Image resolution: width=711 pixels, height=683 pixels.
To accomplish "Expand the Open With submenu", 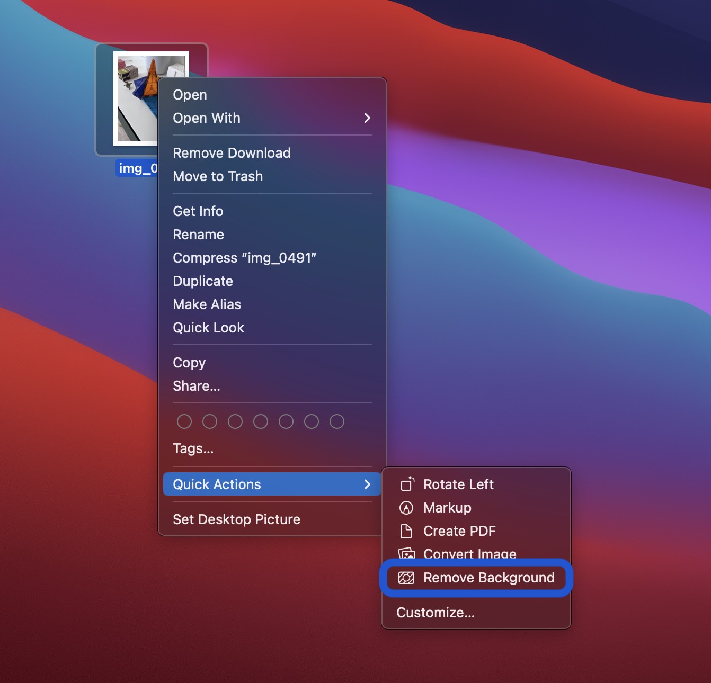I will pos(207,118).
